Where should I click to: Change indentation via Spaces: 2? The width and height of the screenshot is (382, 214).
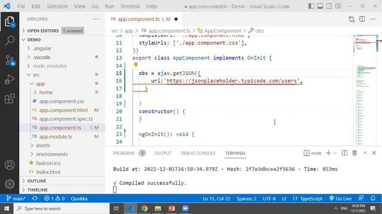(247, 199)
